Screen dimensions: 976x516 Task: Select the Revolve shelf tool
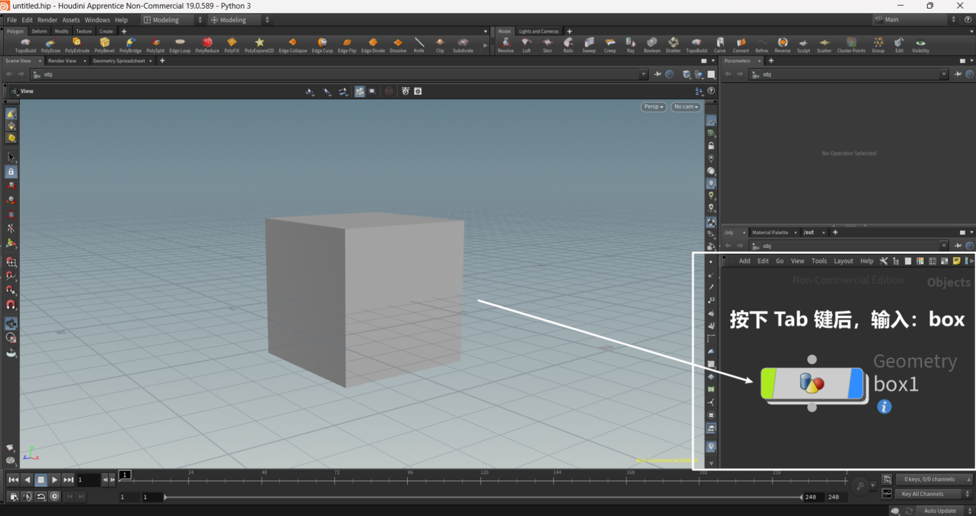[x=506, y=45]
